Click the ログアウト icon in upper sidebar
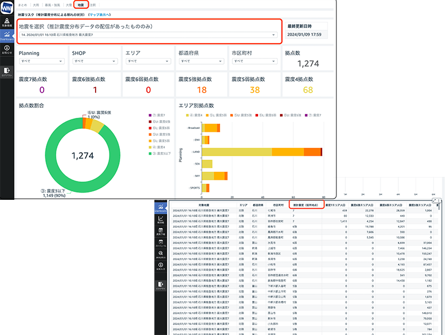 point(7,70)
